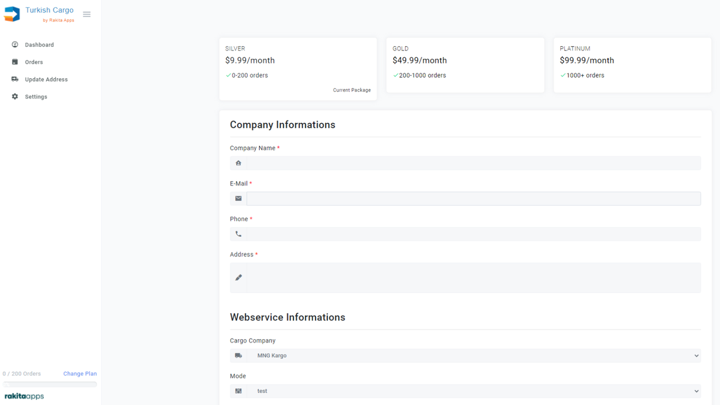
Task: Click the orders usage progress bar
Action: click(50, 384)
